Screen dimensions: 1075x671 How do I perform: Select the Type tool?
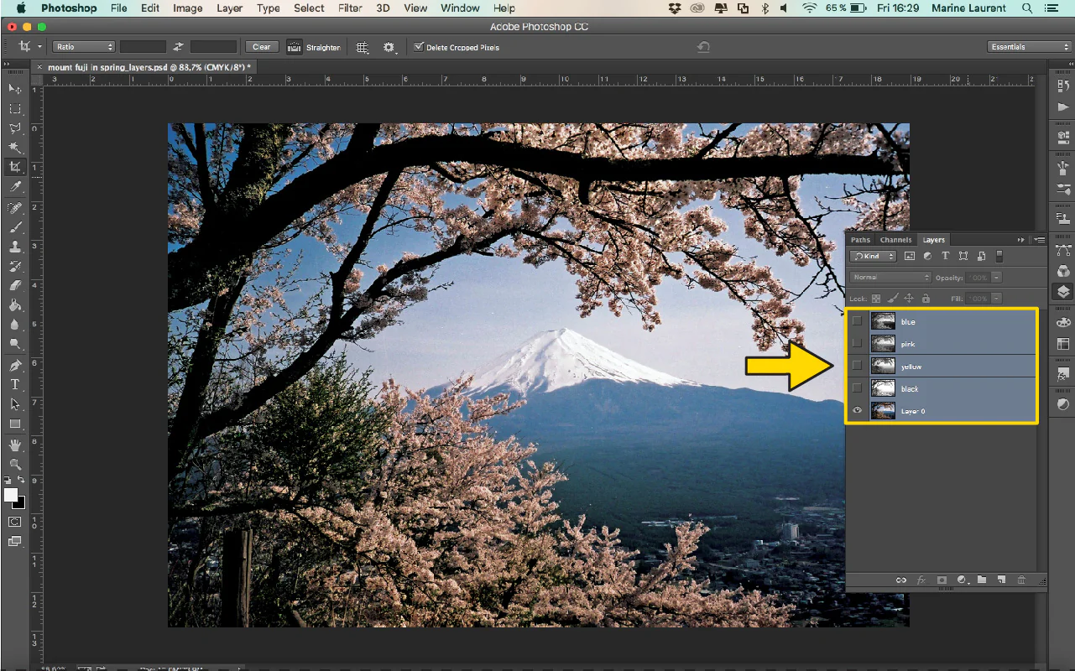[15, 384]
